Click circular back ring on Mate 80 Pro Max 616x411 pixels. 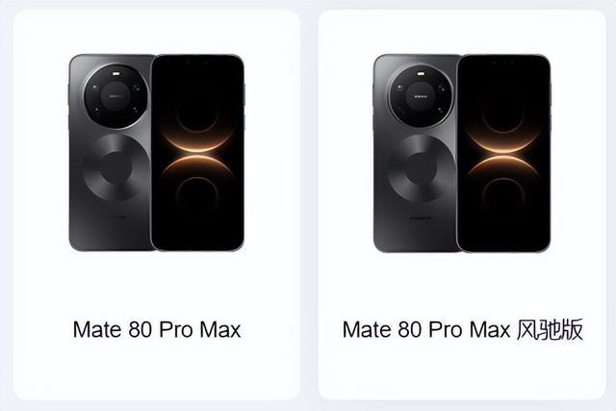116,168
